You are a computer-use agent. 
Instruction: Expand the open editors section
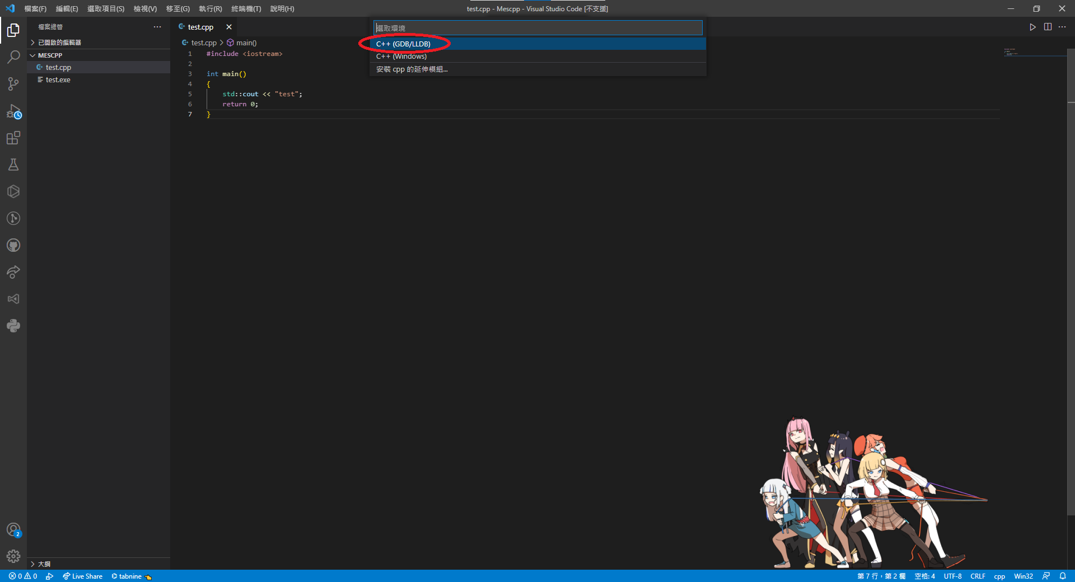tap(99, 43)
